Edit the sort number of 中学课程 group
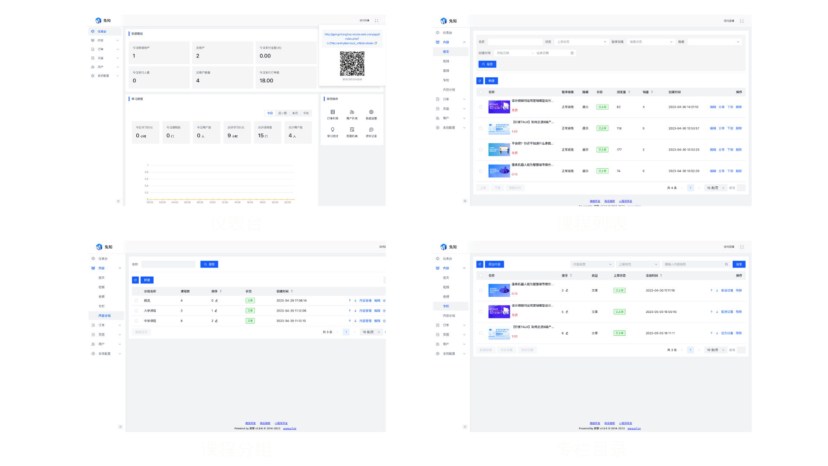 coord(216,321)
